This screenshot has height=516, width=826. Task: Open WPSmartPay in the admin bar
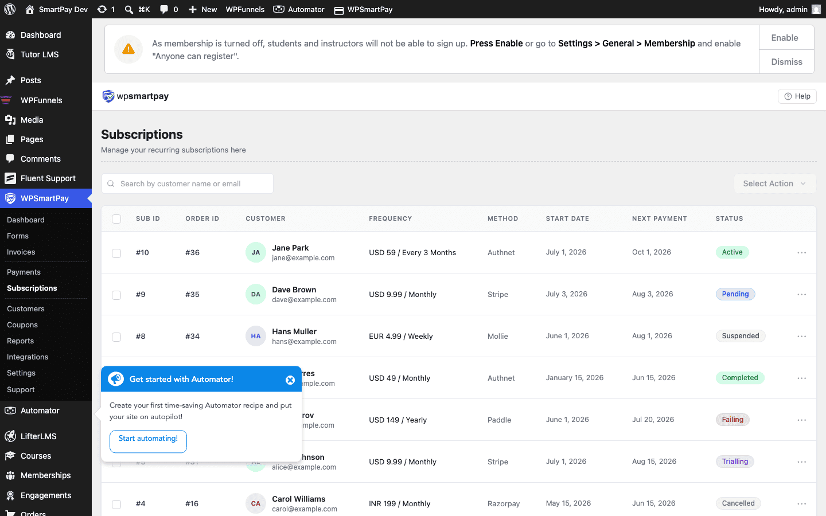tap(364, 9)
